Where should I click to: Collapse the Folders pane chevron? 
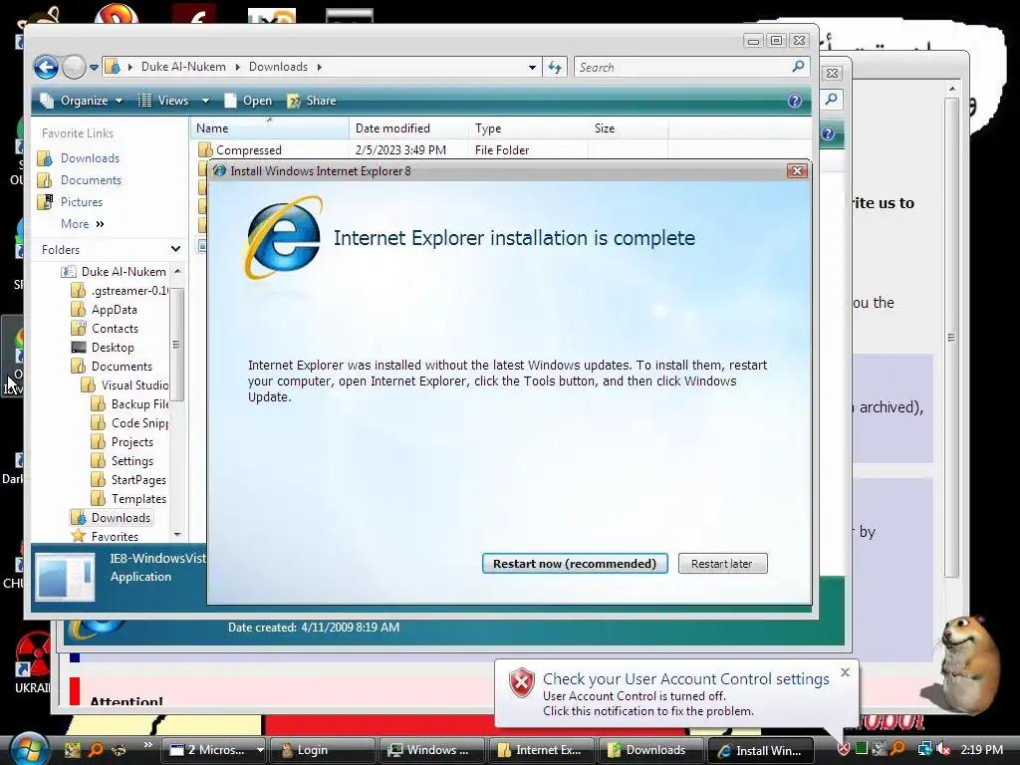click(175, 249)
